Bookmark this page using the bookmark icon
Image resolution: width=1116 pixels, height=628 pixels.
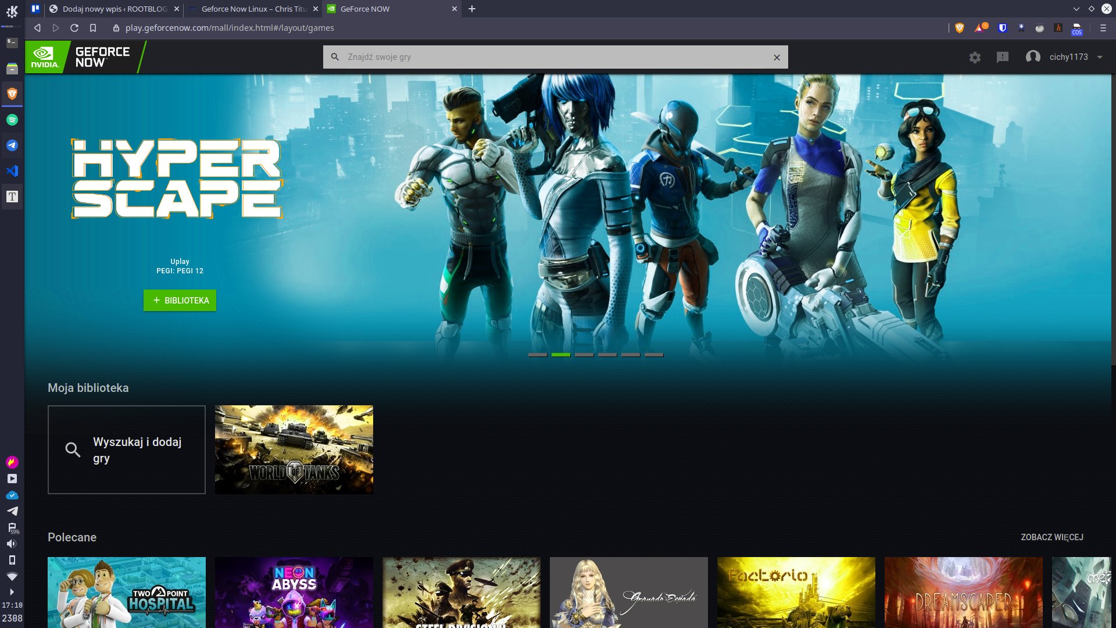point(93,28)
